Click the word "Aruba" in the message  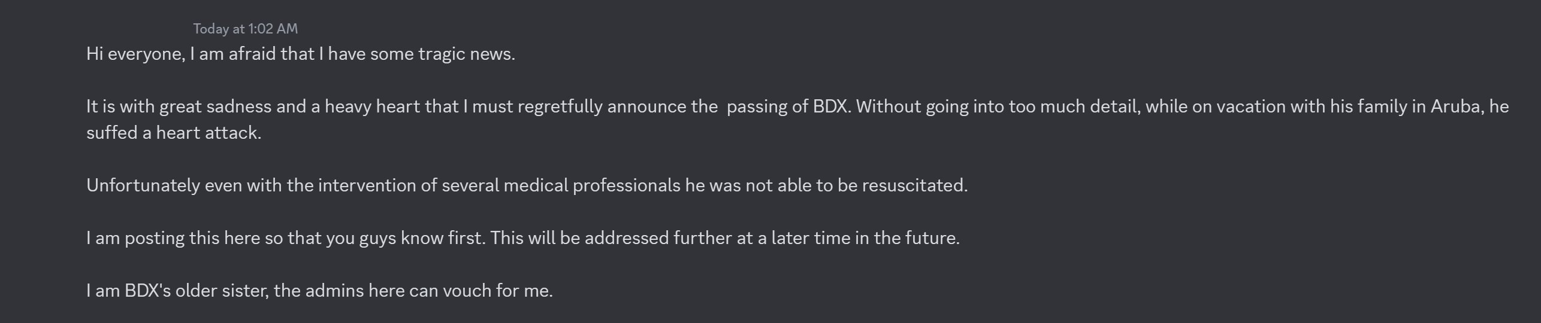(1455, 107)
